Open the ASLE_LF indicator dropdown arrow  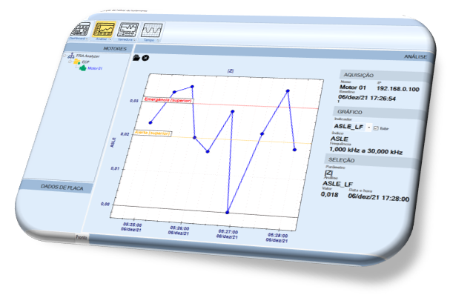(368, 127)
